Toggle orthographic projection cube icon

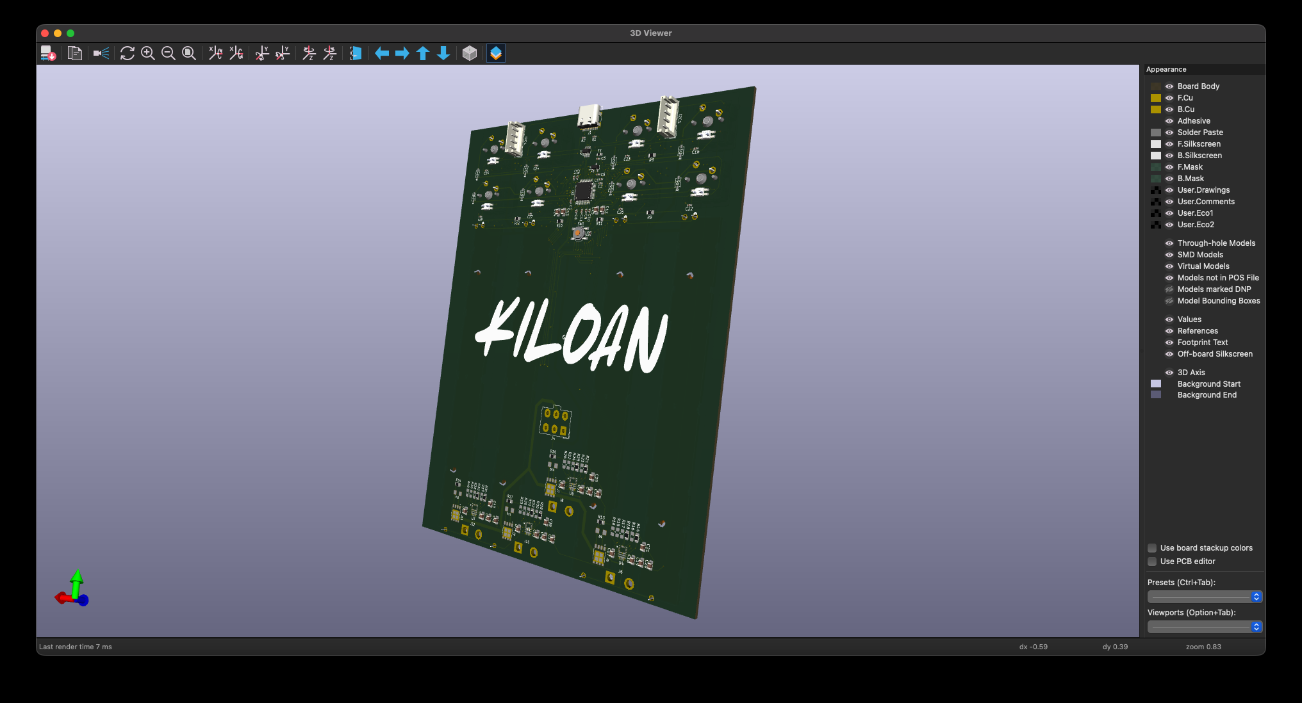[x=470, y=53]
